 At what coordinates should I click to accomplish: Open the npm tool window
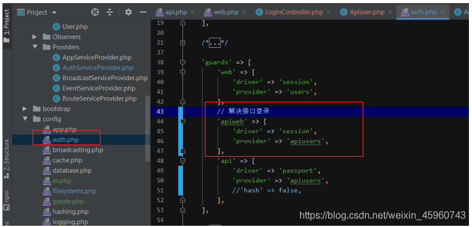pos(6,200)
